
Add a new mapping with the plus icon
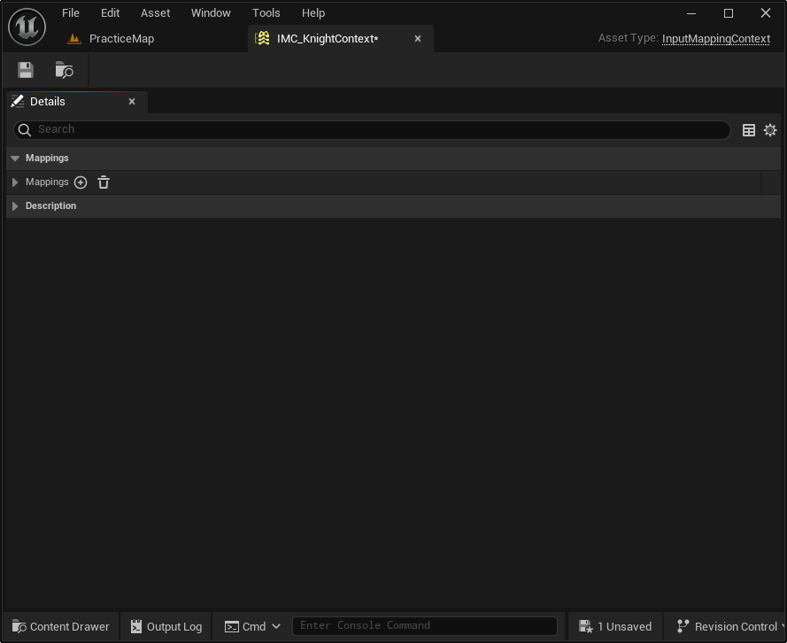81,182
